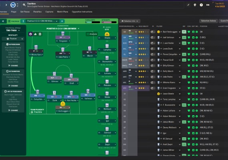Click the forward navigation arrow
The image size is (228, 160).
coord(6,5)
